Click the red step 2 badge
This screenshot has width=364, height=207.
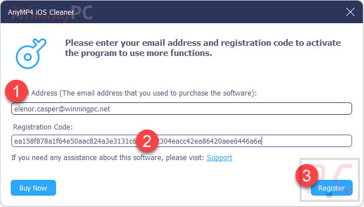point(147,141)
